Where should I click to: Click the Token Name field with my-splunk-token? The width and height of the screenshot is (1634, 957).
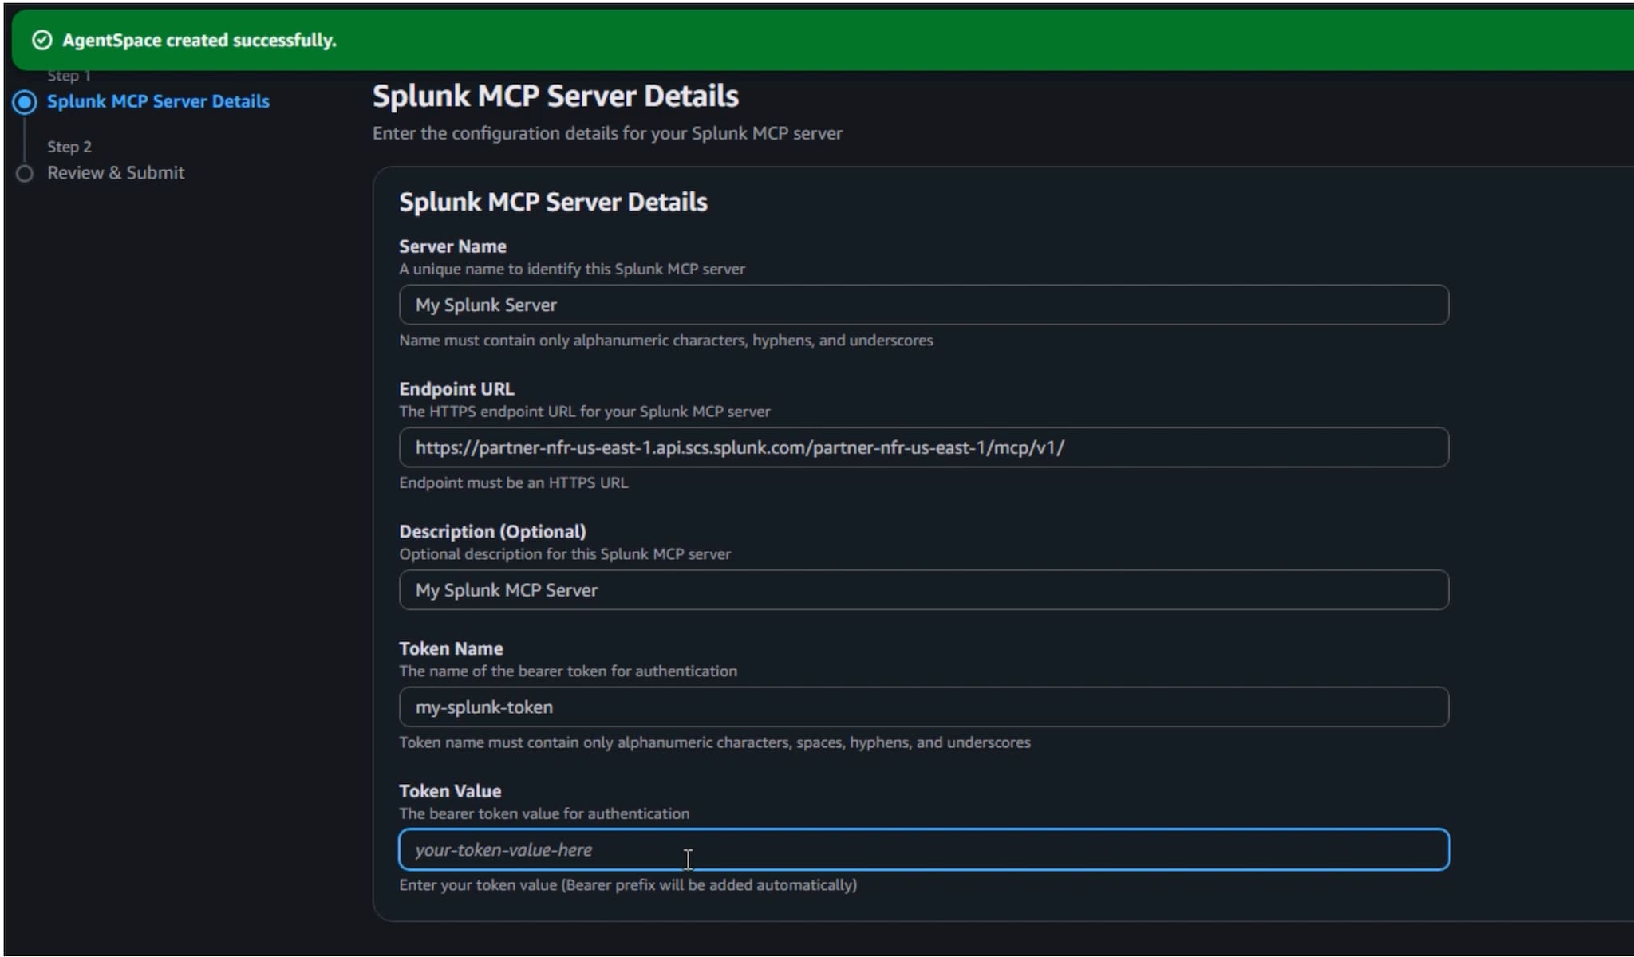(923, 707)
